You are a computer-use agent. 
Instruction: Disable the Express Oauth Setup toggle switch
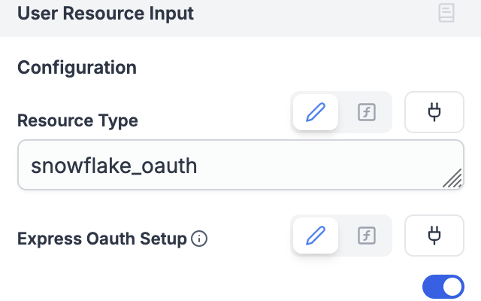pos(443,286)
